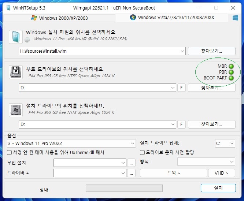Click the disc icon before Windows 11 Pro text
Image resolution: width=244 pixels, height=201 pixels.
27,40
